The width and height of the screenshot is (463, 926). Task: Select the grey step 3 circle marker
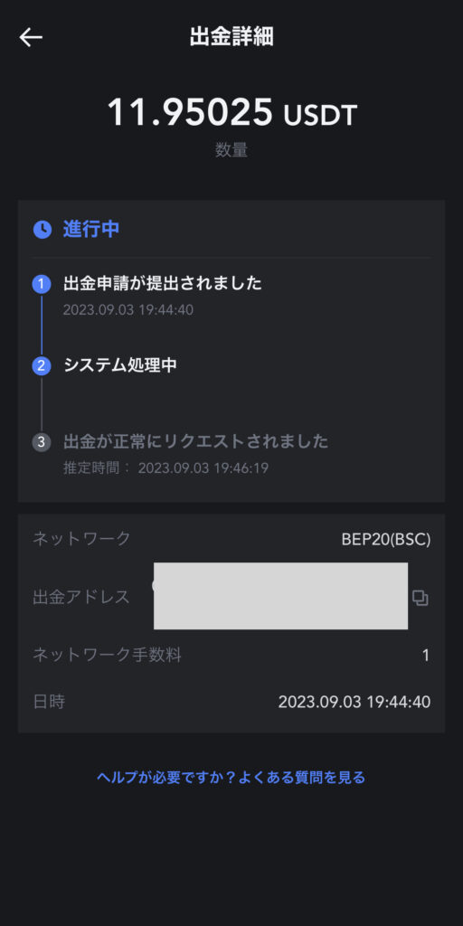pyautogui.click(x=41, y=441)
